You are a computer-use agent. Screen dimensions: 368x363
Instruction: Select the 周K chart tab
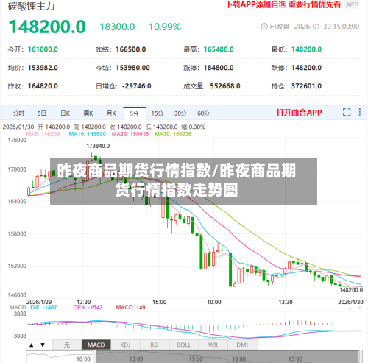(88, 113)
